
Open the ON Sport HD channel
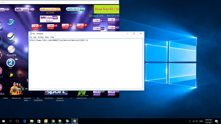click(56, 92)
